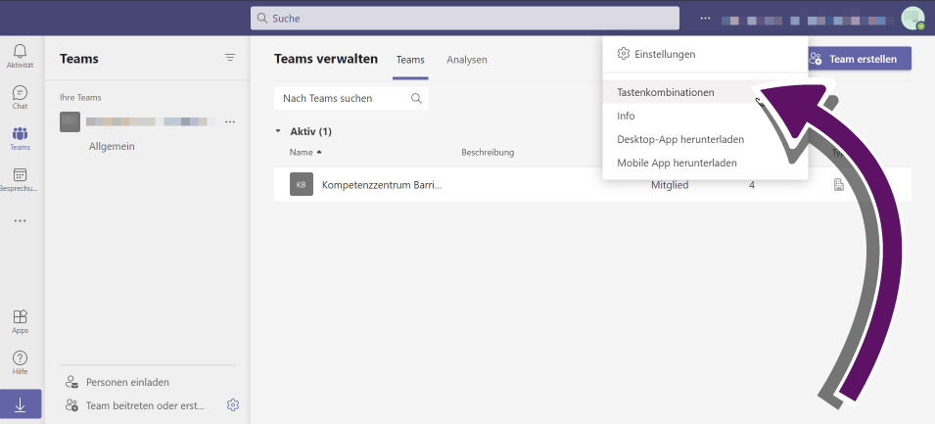The image size is (935, 424).
Task: Open the profile avatar in top right
Action: [x=912, y=19]
